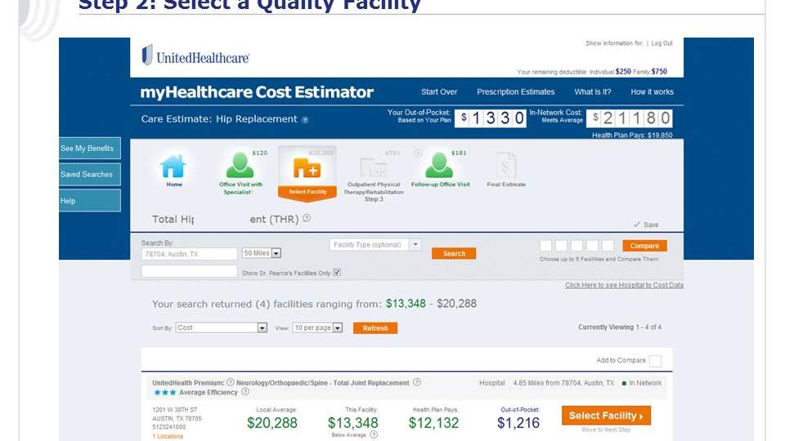Screen dimensions: 785x441
Task: Open Office Visit with Specialist step icon
Action: tap(240, 165)
